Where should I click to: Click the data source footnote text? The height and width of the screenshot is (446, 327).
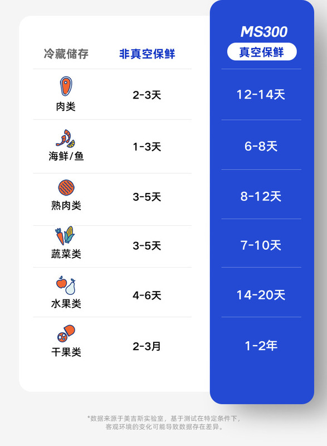pos(164,423)
